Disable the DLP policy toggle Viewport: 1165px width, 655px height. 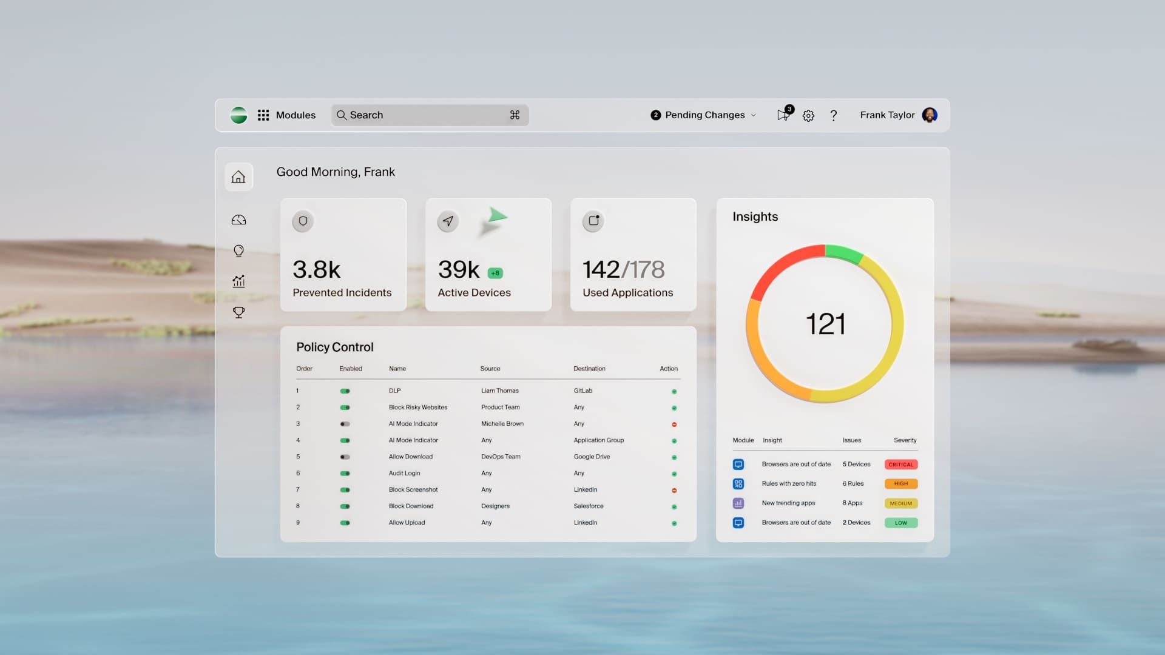(345, 391)
